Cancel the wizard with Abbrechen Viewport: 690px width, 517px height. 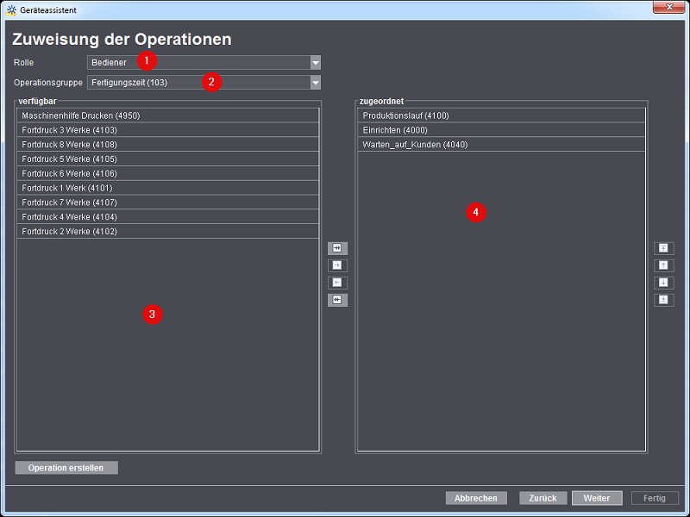click(x=476, y=498)
